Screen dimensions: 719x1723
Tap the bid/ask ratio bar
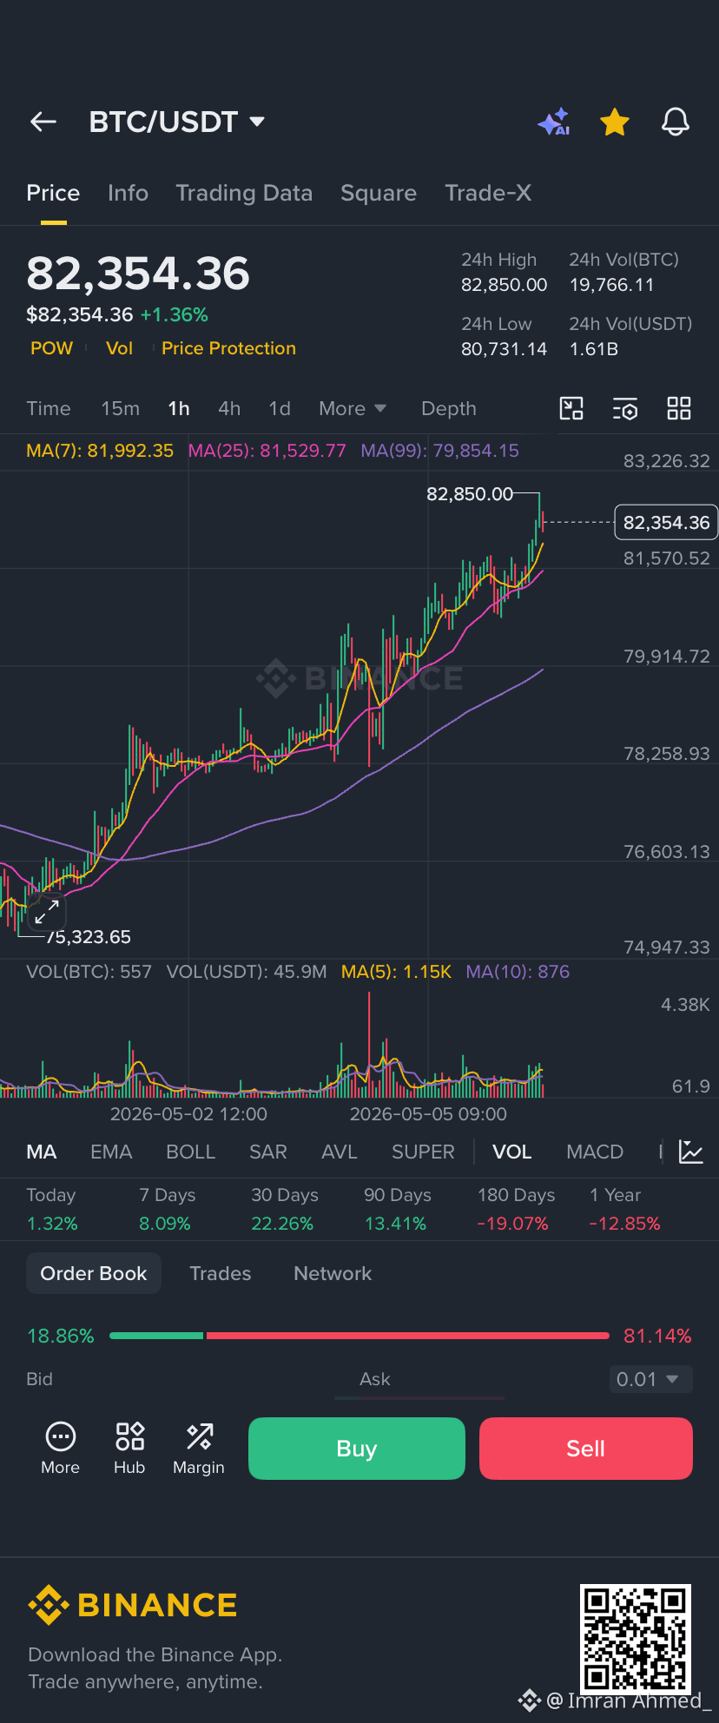359,1336
